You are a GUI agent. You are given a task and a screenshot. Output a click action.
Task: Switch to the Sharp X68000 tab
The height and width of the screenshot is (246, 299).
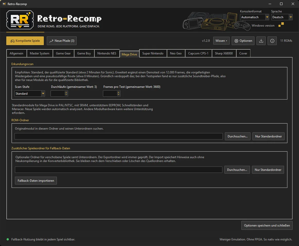coord(224,54)
